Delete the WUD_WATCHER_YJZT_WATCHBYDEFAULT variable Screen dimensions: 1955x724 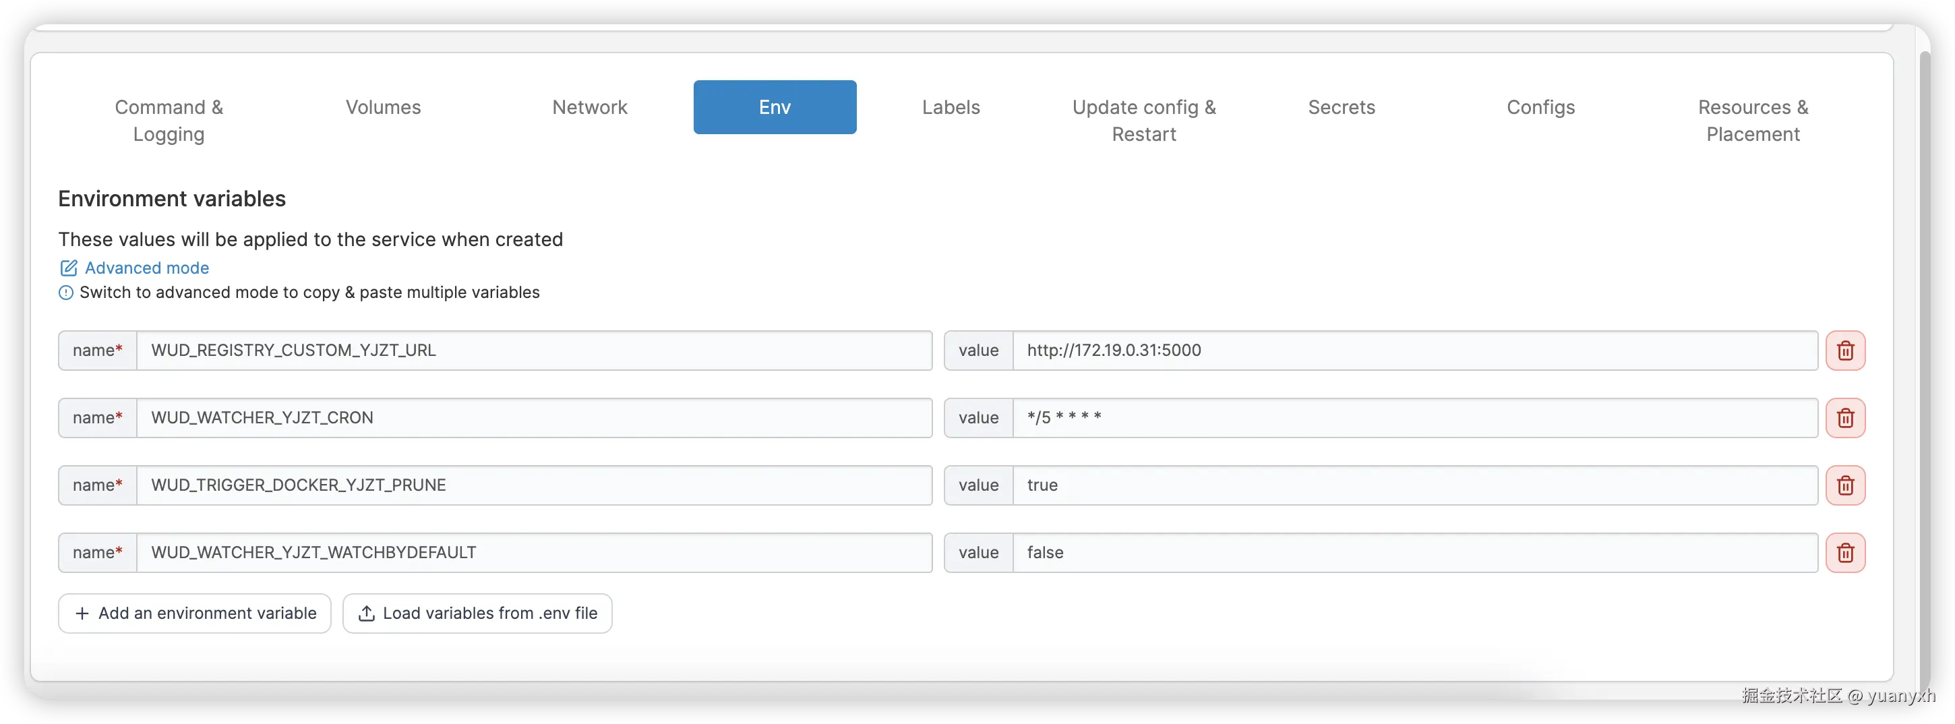(1846, 553)
